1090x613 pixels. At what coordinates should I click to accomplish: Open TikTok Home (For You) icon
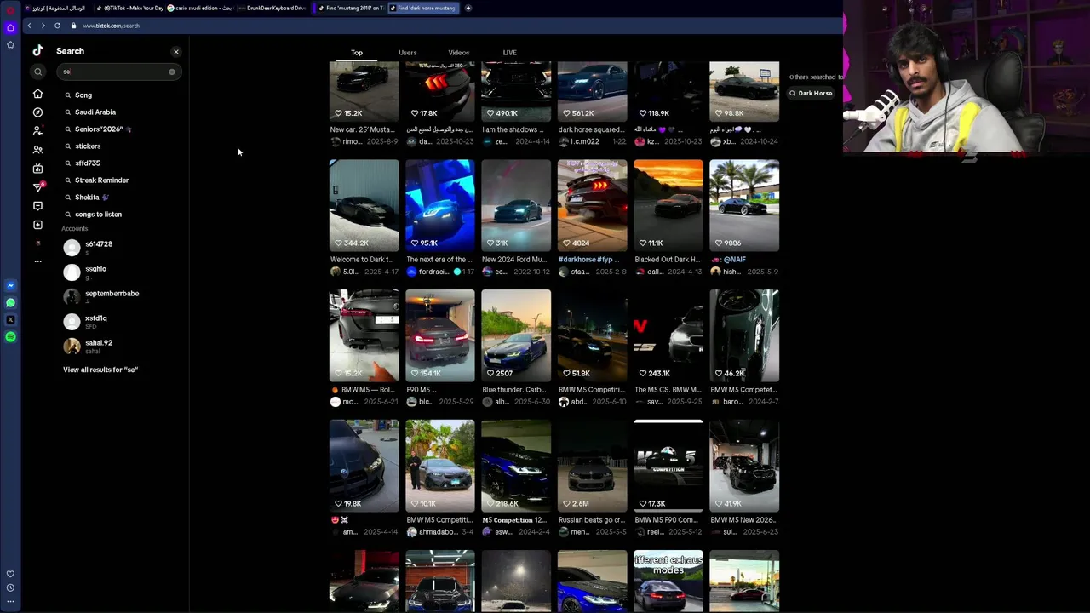click(x=37, y=94)
